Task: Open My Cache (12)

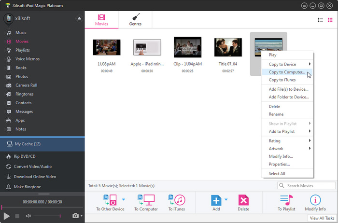Action: click(42, 144)
